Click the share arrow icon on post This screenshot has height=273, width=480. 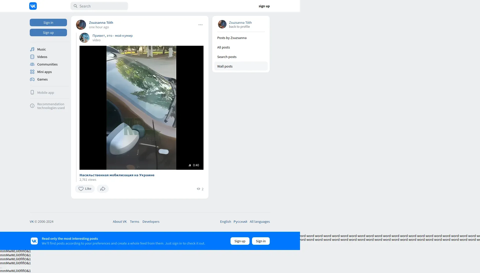(x=103, y=189)
